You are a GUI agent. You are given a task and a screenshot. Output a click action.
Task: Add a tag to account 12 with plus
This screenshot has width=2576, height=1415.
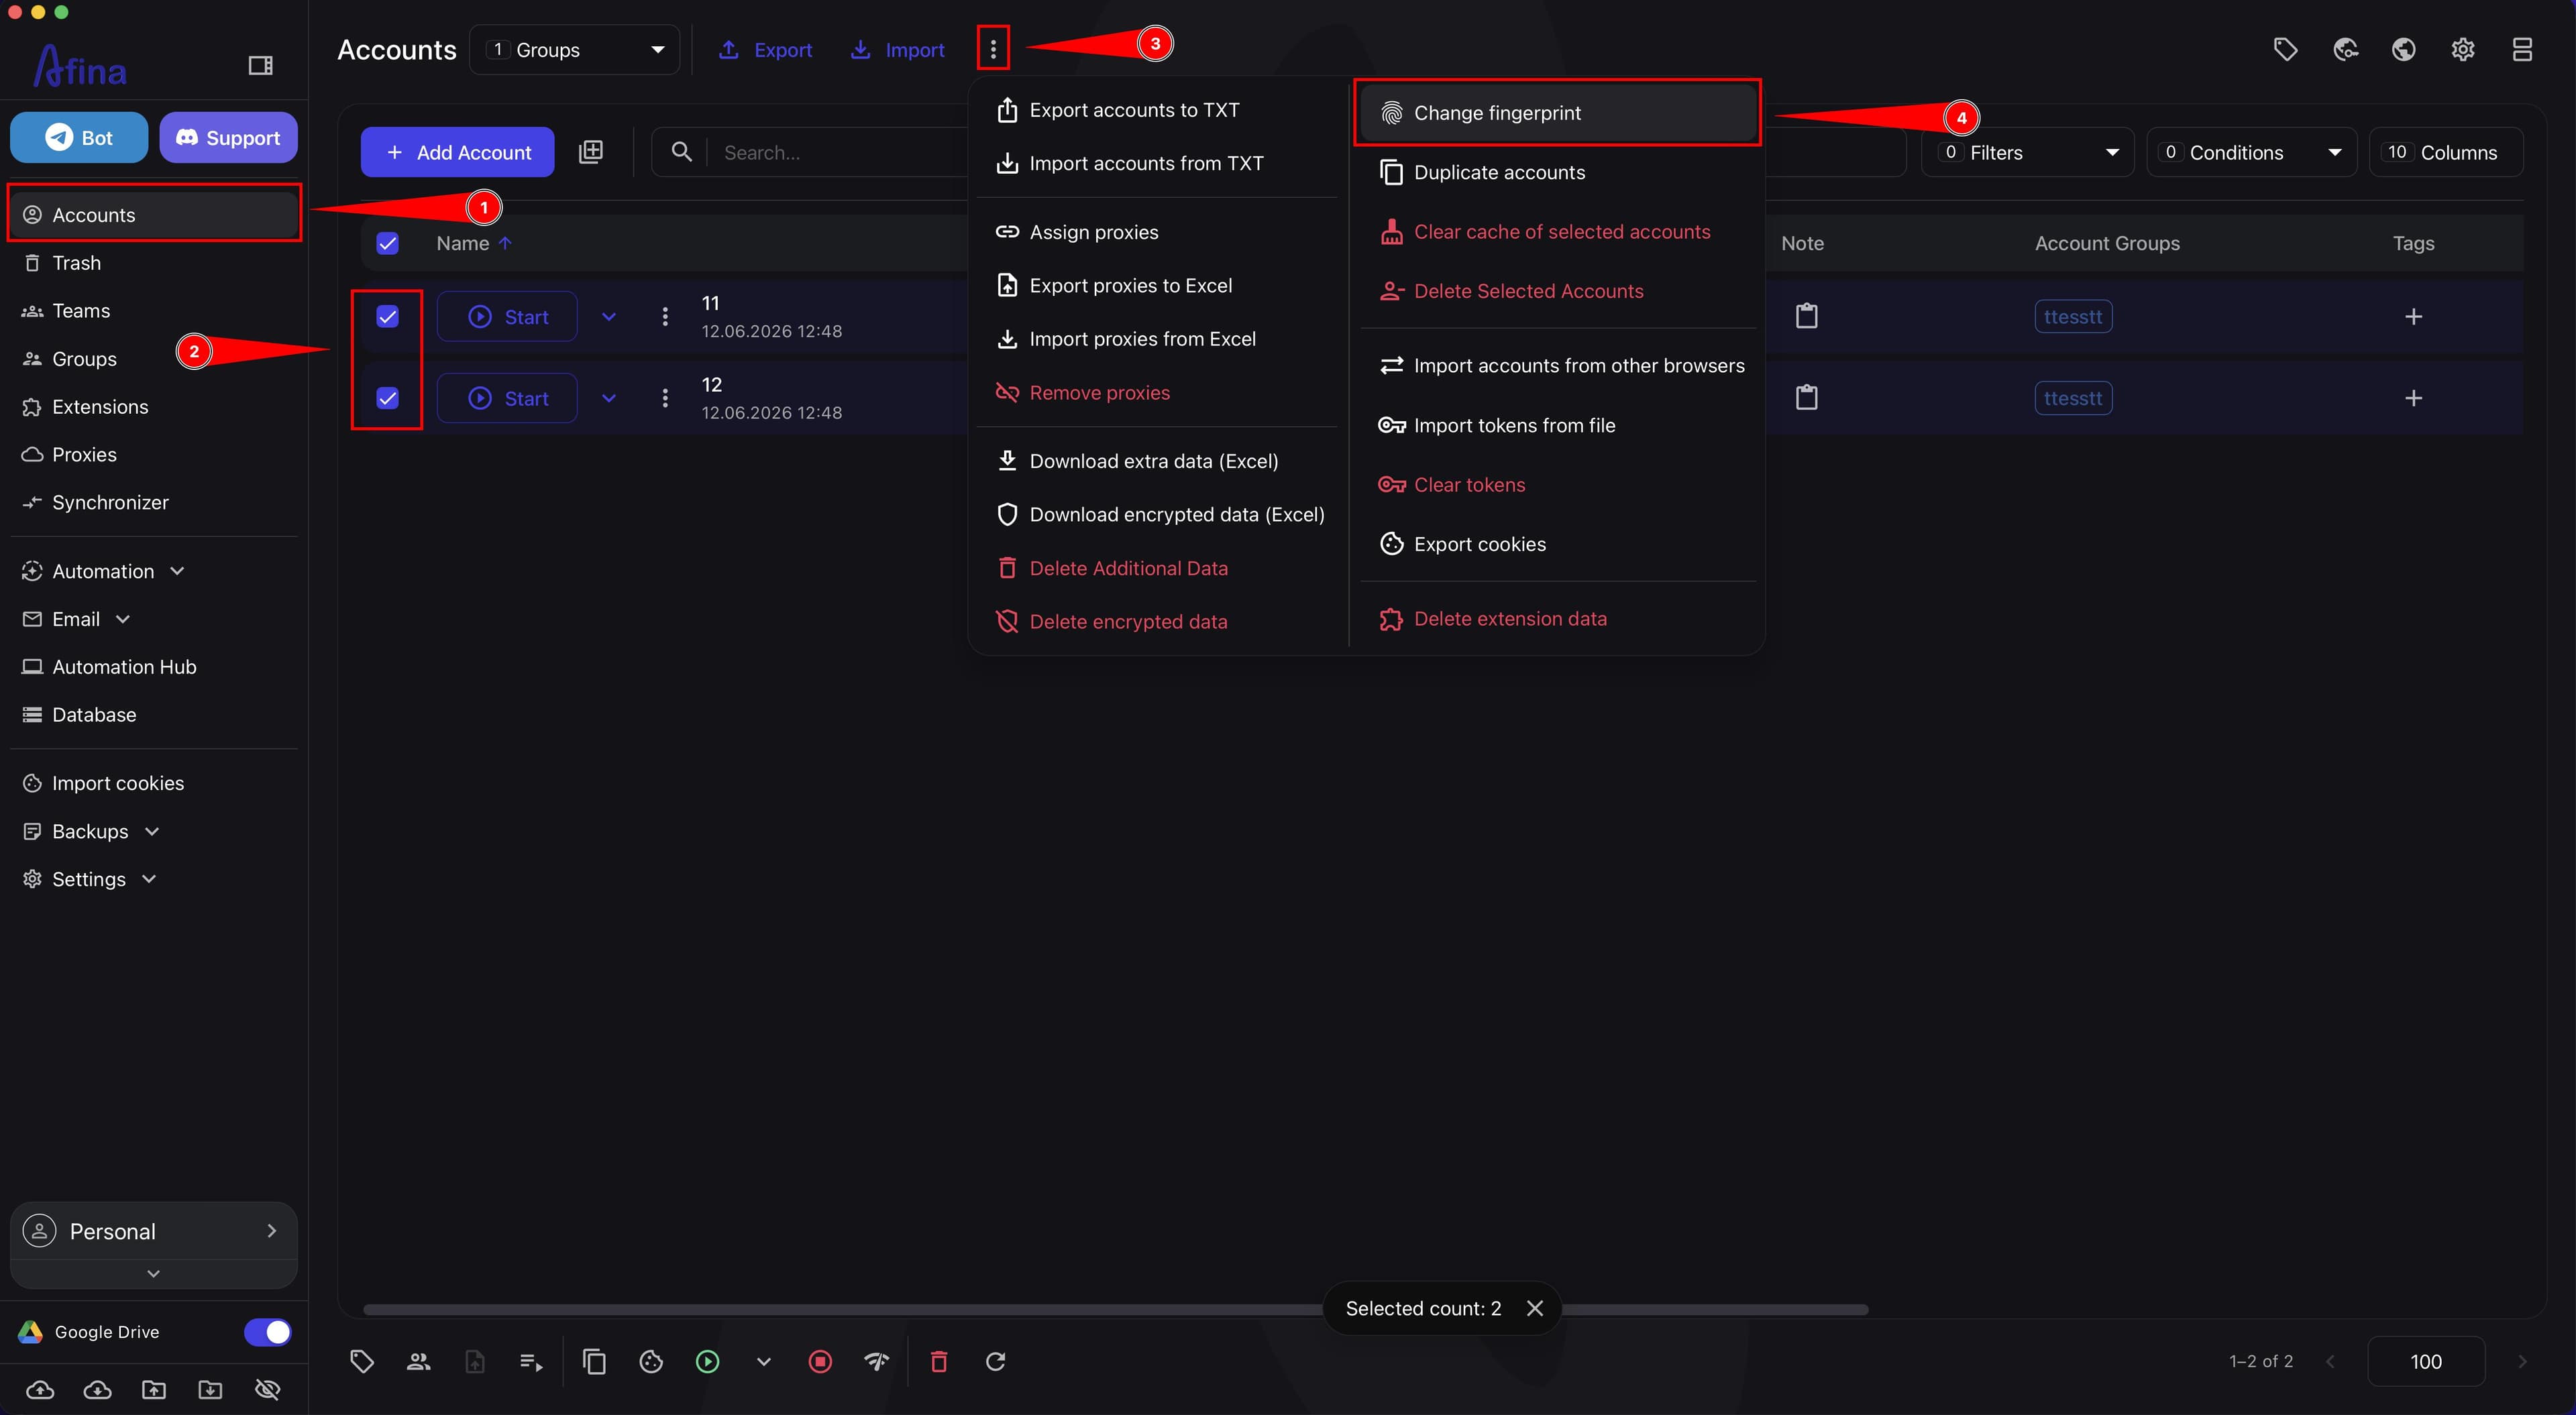click(x=2413, y=398)
